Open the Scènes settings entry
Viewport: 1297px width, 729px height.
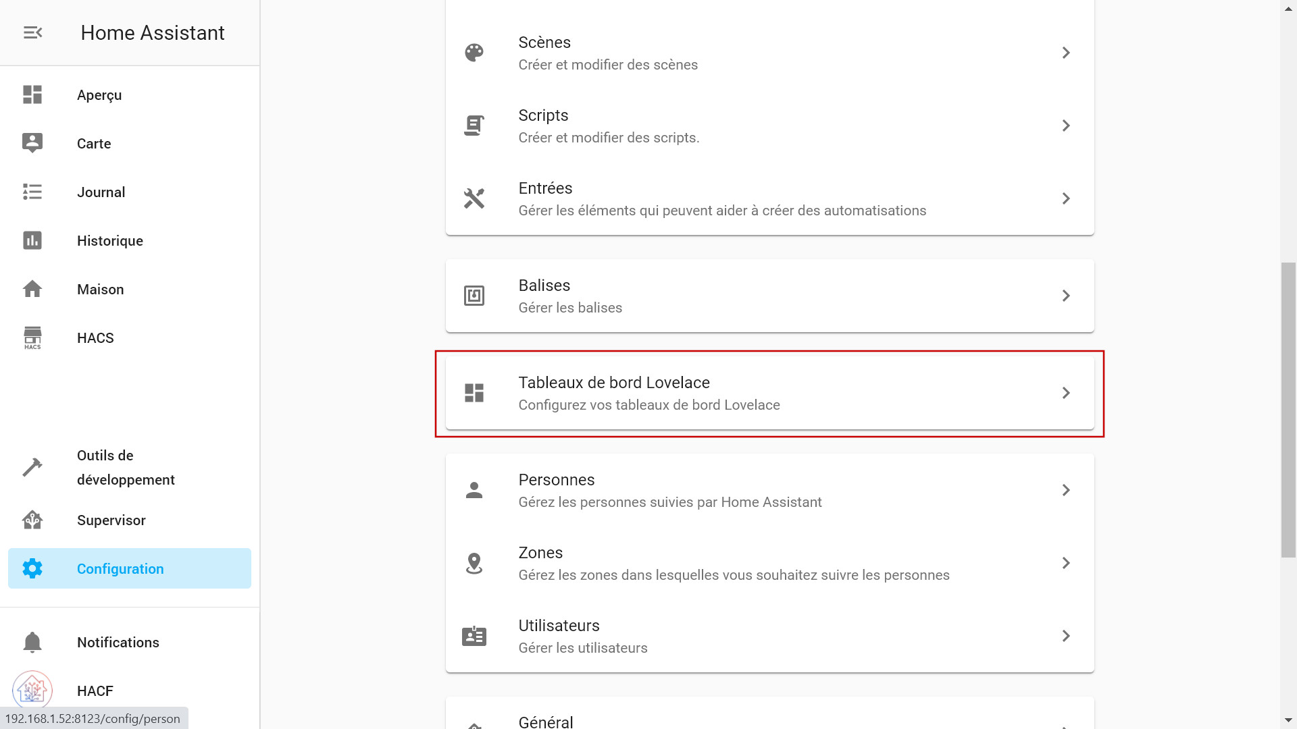(x=770, y=53)
